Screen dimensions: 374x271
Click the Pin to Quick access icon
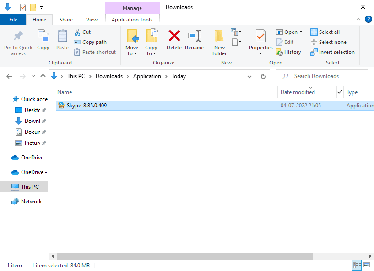click(18, 37)
